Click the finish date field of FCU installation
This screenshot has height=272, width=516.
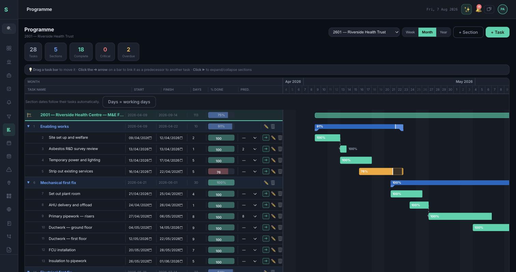pyautogui.click(x=171, y=250)
